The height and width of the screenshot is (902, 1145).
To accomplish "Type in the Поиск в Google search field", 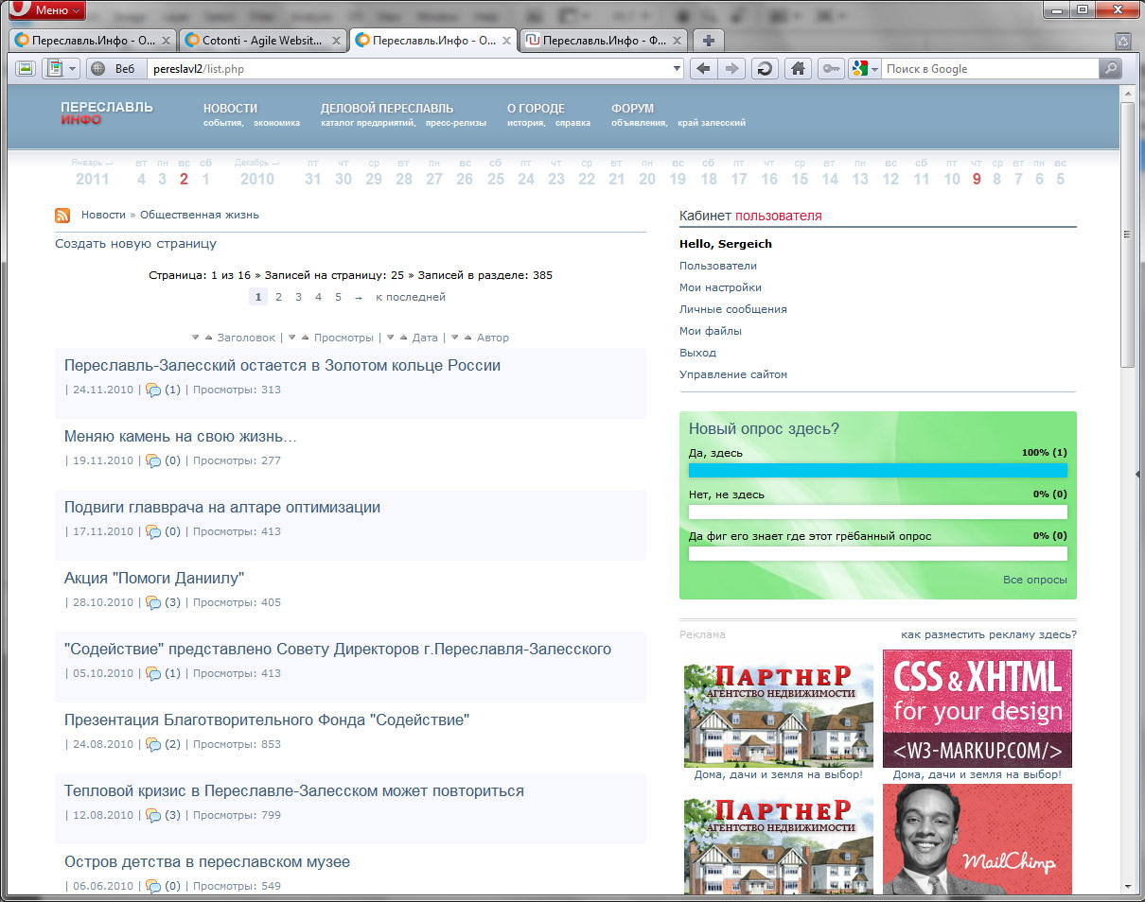I will pos(989,69).
